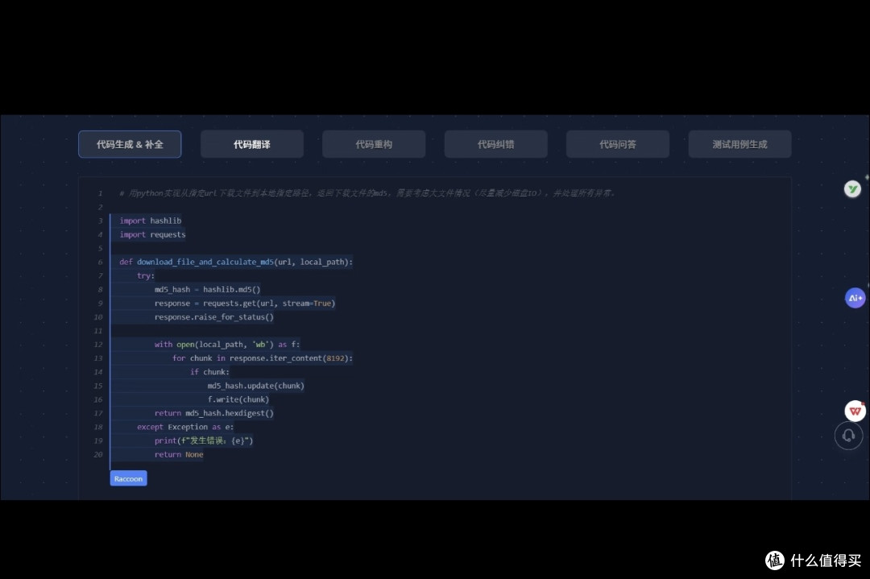Click the md5_hash = hashlib.md5() line
This screenshot has width=870, height=579.
pyautogui.click(x=208, y=290)
